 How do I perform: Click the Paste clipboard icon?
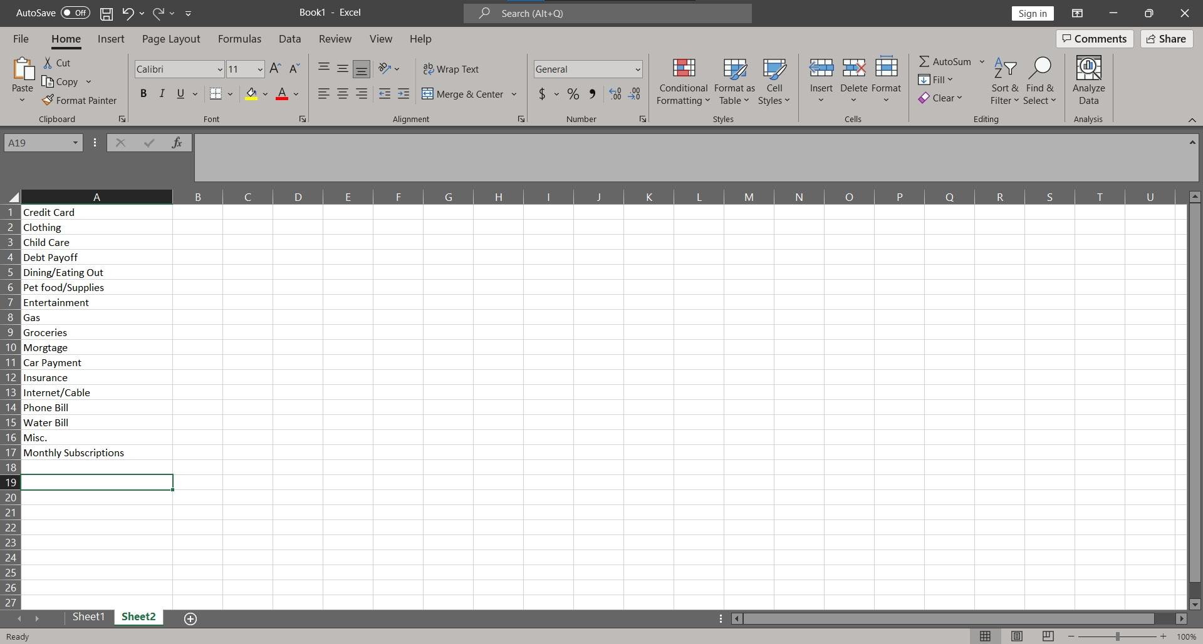coord(23,69)
